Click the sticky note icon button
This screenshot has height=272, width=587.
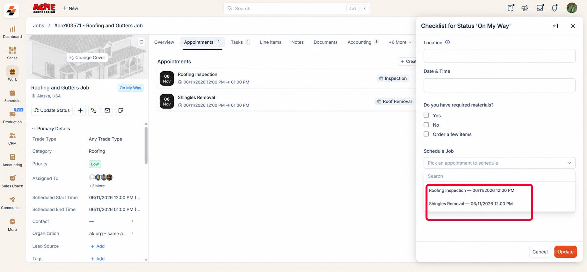[x=121, y=110]
